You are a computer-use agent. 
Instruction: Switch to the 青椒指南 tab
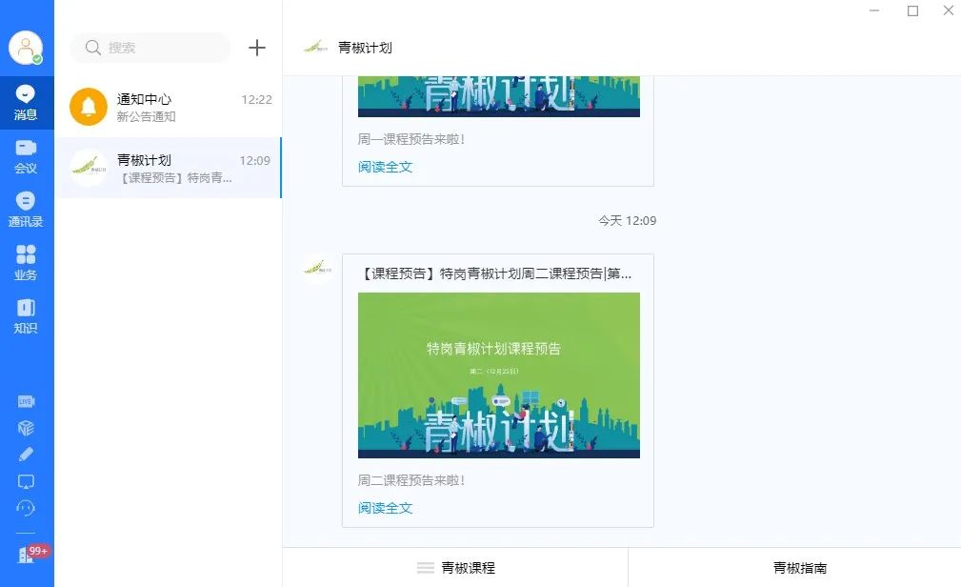point(799,567)
